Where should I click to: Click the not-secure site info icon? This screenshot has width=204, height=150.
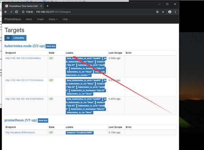coord(23,12)
